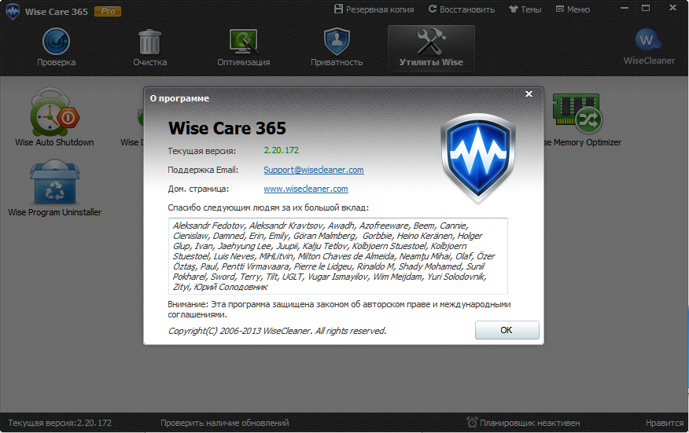Screen dimensions: 689x433
Task: Maximize the Wise Care 365 window
Action: click(x=646, y=8)
